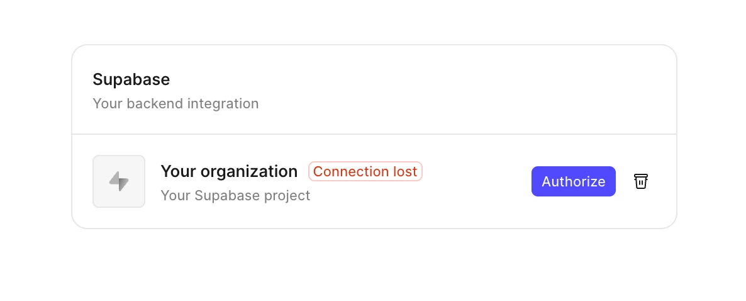Screen dimensions: 746x301
Task: Click the Your Supabase project text
Action: click(x=235, y=196)
